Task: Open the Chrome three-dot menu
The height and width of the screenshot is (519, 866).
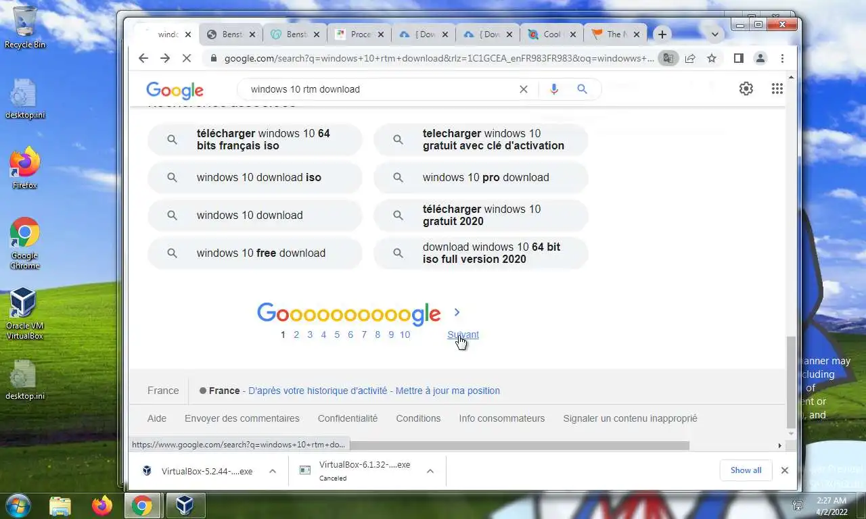Action: pos(782,58)
